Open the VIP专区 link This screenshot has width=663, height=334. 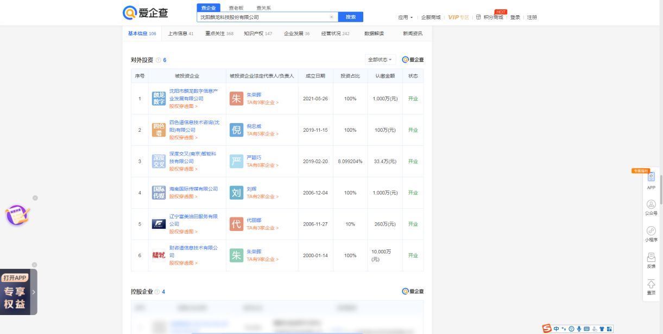(x=458, y=17)
